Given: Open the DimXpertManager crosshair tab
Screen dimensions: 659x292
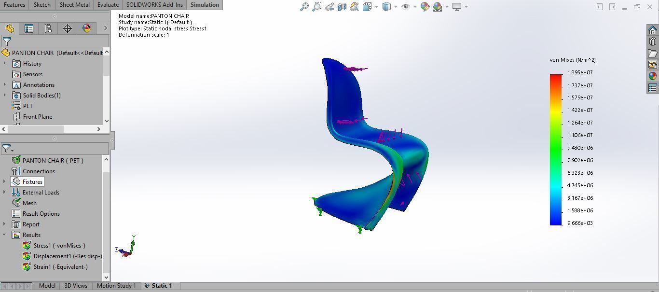Looking at the screenshot, I should click(x=68, y=28).
